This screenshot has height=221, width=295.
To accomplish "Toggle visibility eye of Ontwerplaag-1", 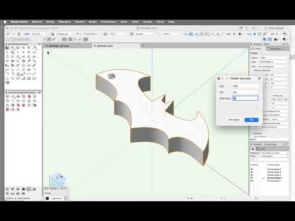I will point(252,181).
